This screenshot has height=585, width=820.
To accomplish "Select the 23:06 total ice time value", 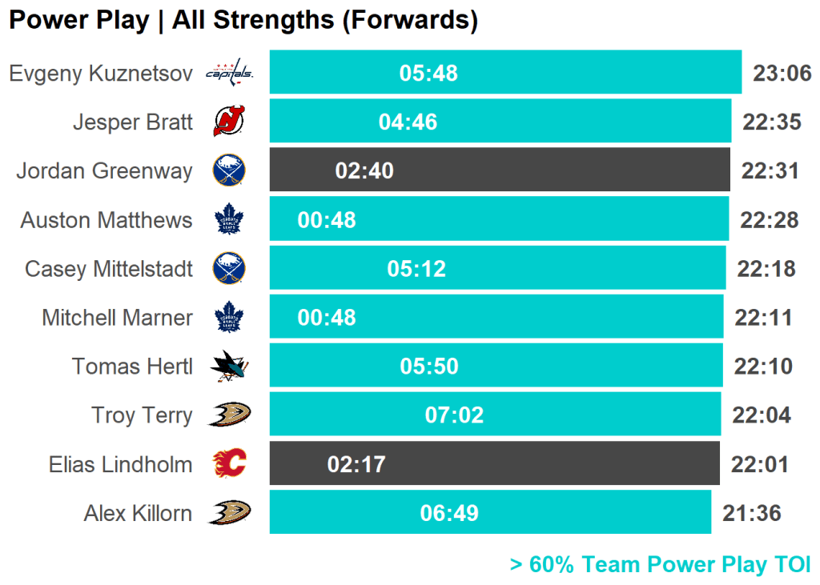I will 782,74.
